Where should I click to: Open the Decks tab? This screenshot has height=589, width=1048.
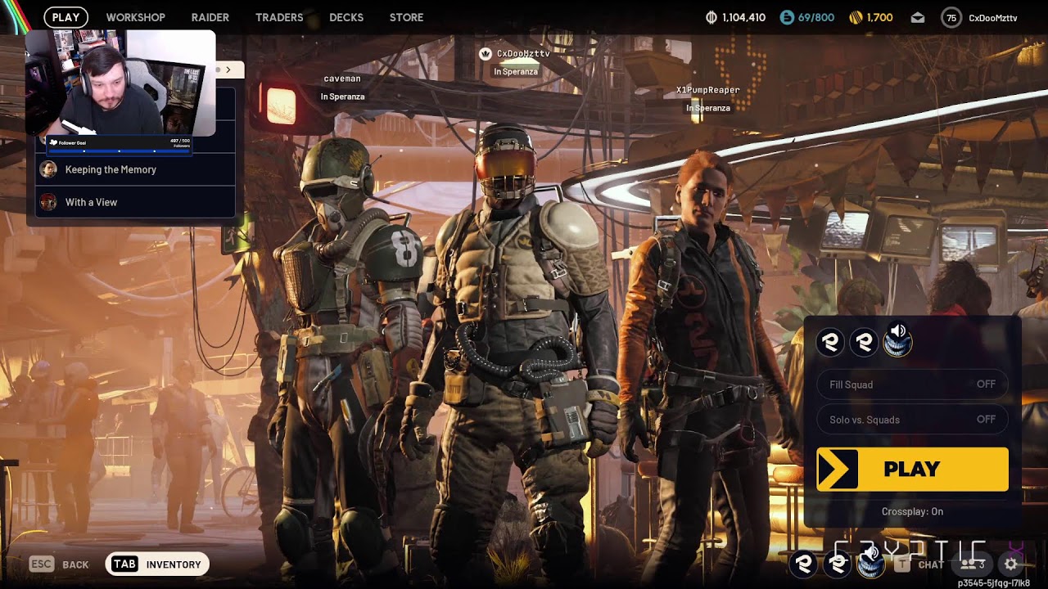click(346, 17)
